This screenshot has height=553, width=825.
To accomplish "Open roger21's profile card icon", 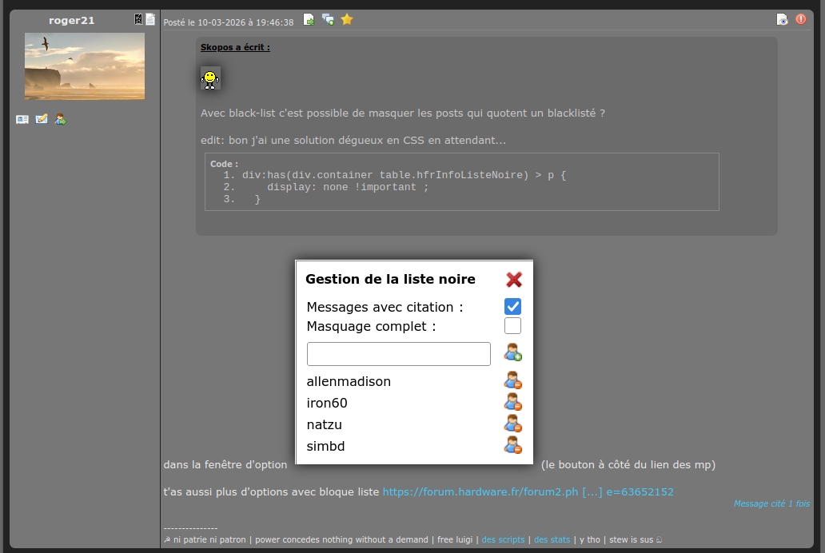I will pos(22,119).
